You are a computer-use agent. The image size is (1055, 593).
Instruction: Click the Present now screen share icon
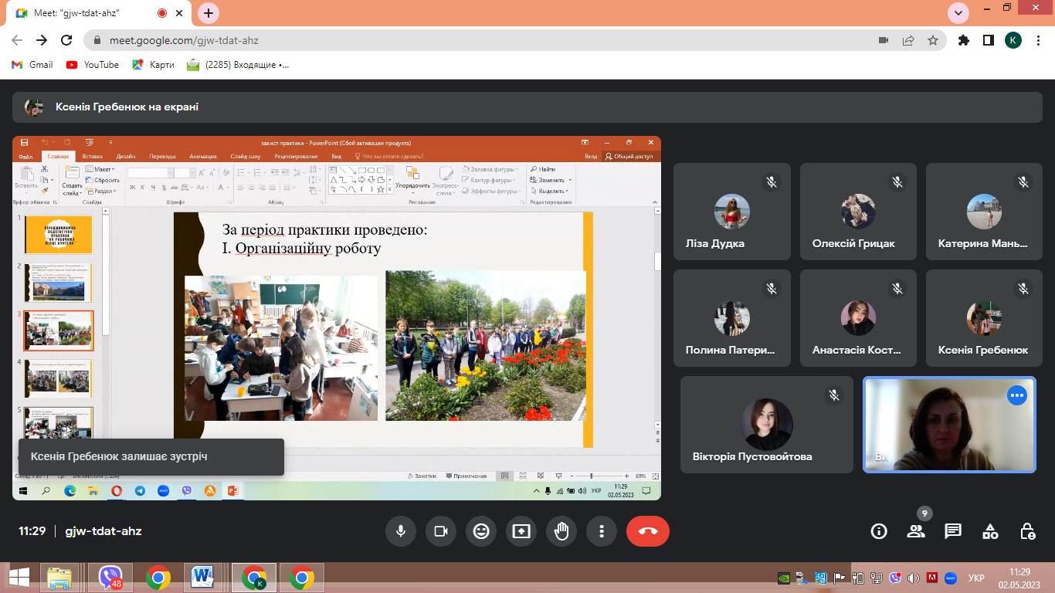click(521, 531)
